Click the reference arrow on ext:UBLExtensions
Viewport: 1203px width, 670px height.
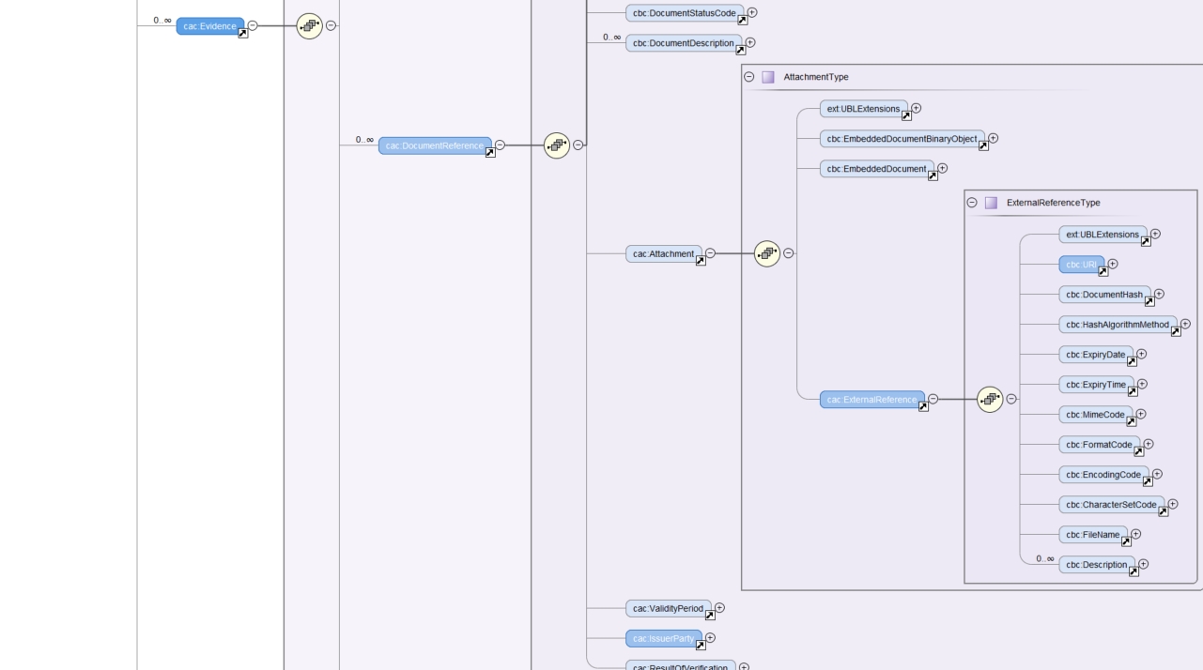(x=906, y=114)
